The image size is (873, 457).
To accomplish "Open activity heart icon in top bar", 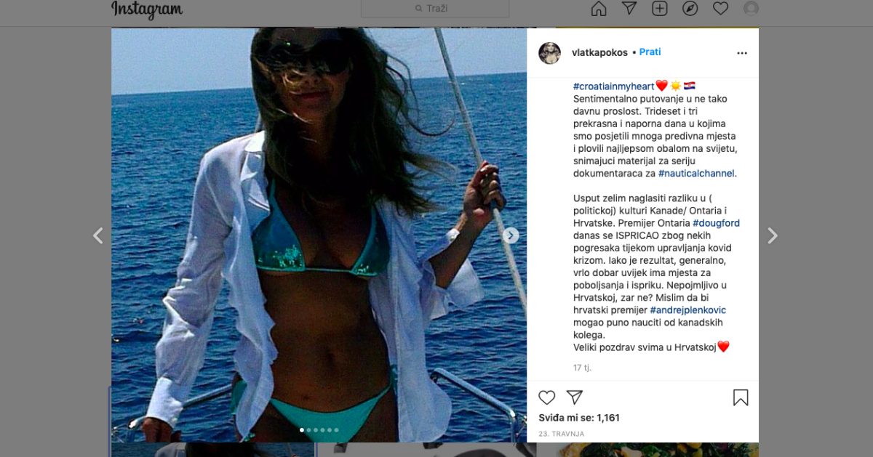I will click(721, 8).
